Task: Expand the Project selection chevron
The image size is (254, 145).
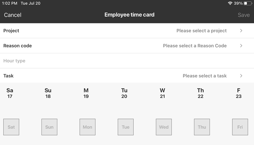Action: (x=241, y=31)
